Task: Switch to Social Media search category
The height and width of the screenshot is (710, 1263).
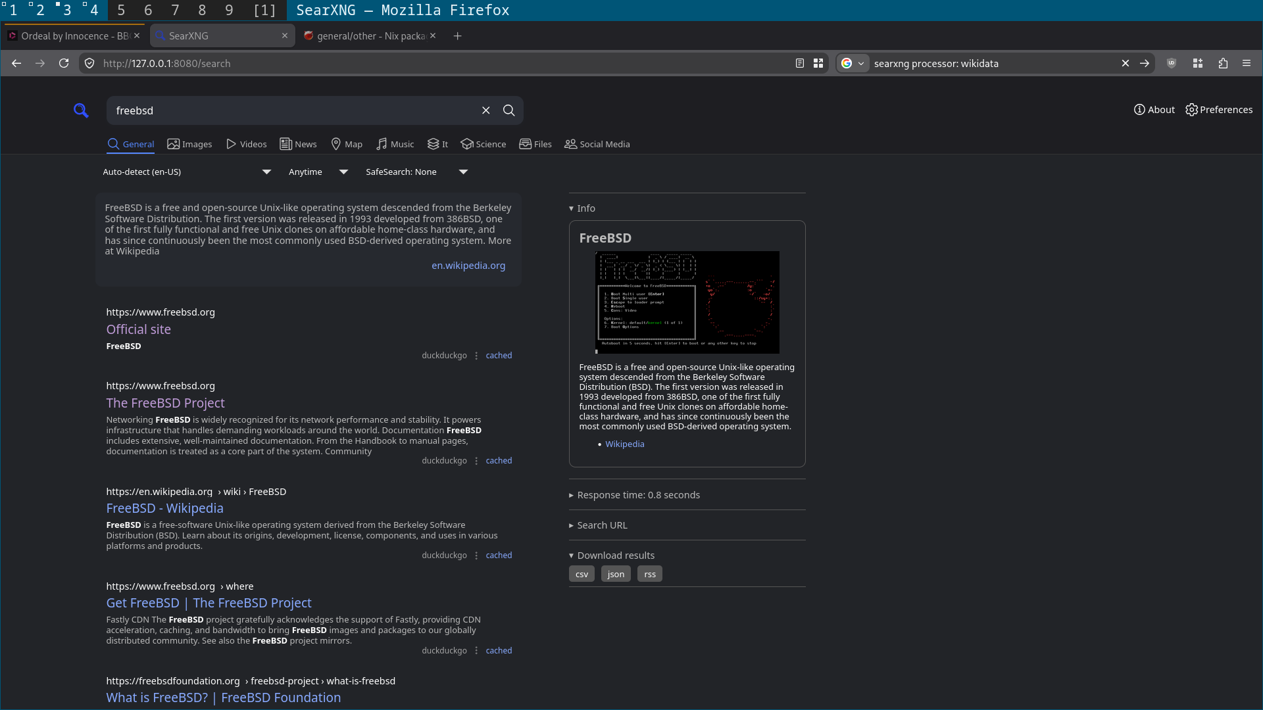Action: pyautogui.click(x=597, y=144)
